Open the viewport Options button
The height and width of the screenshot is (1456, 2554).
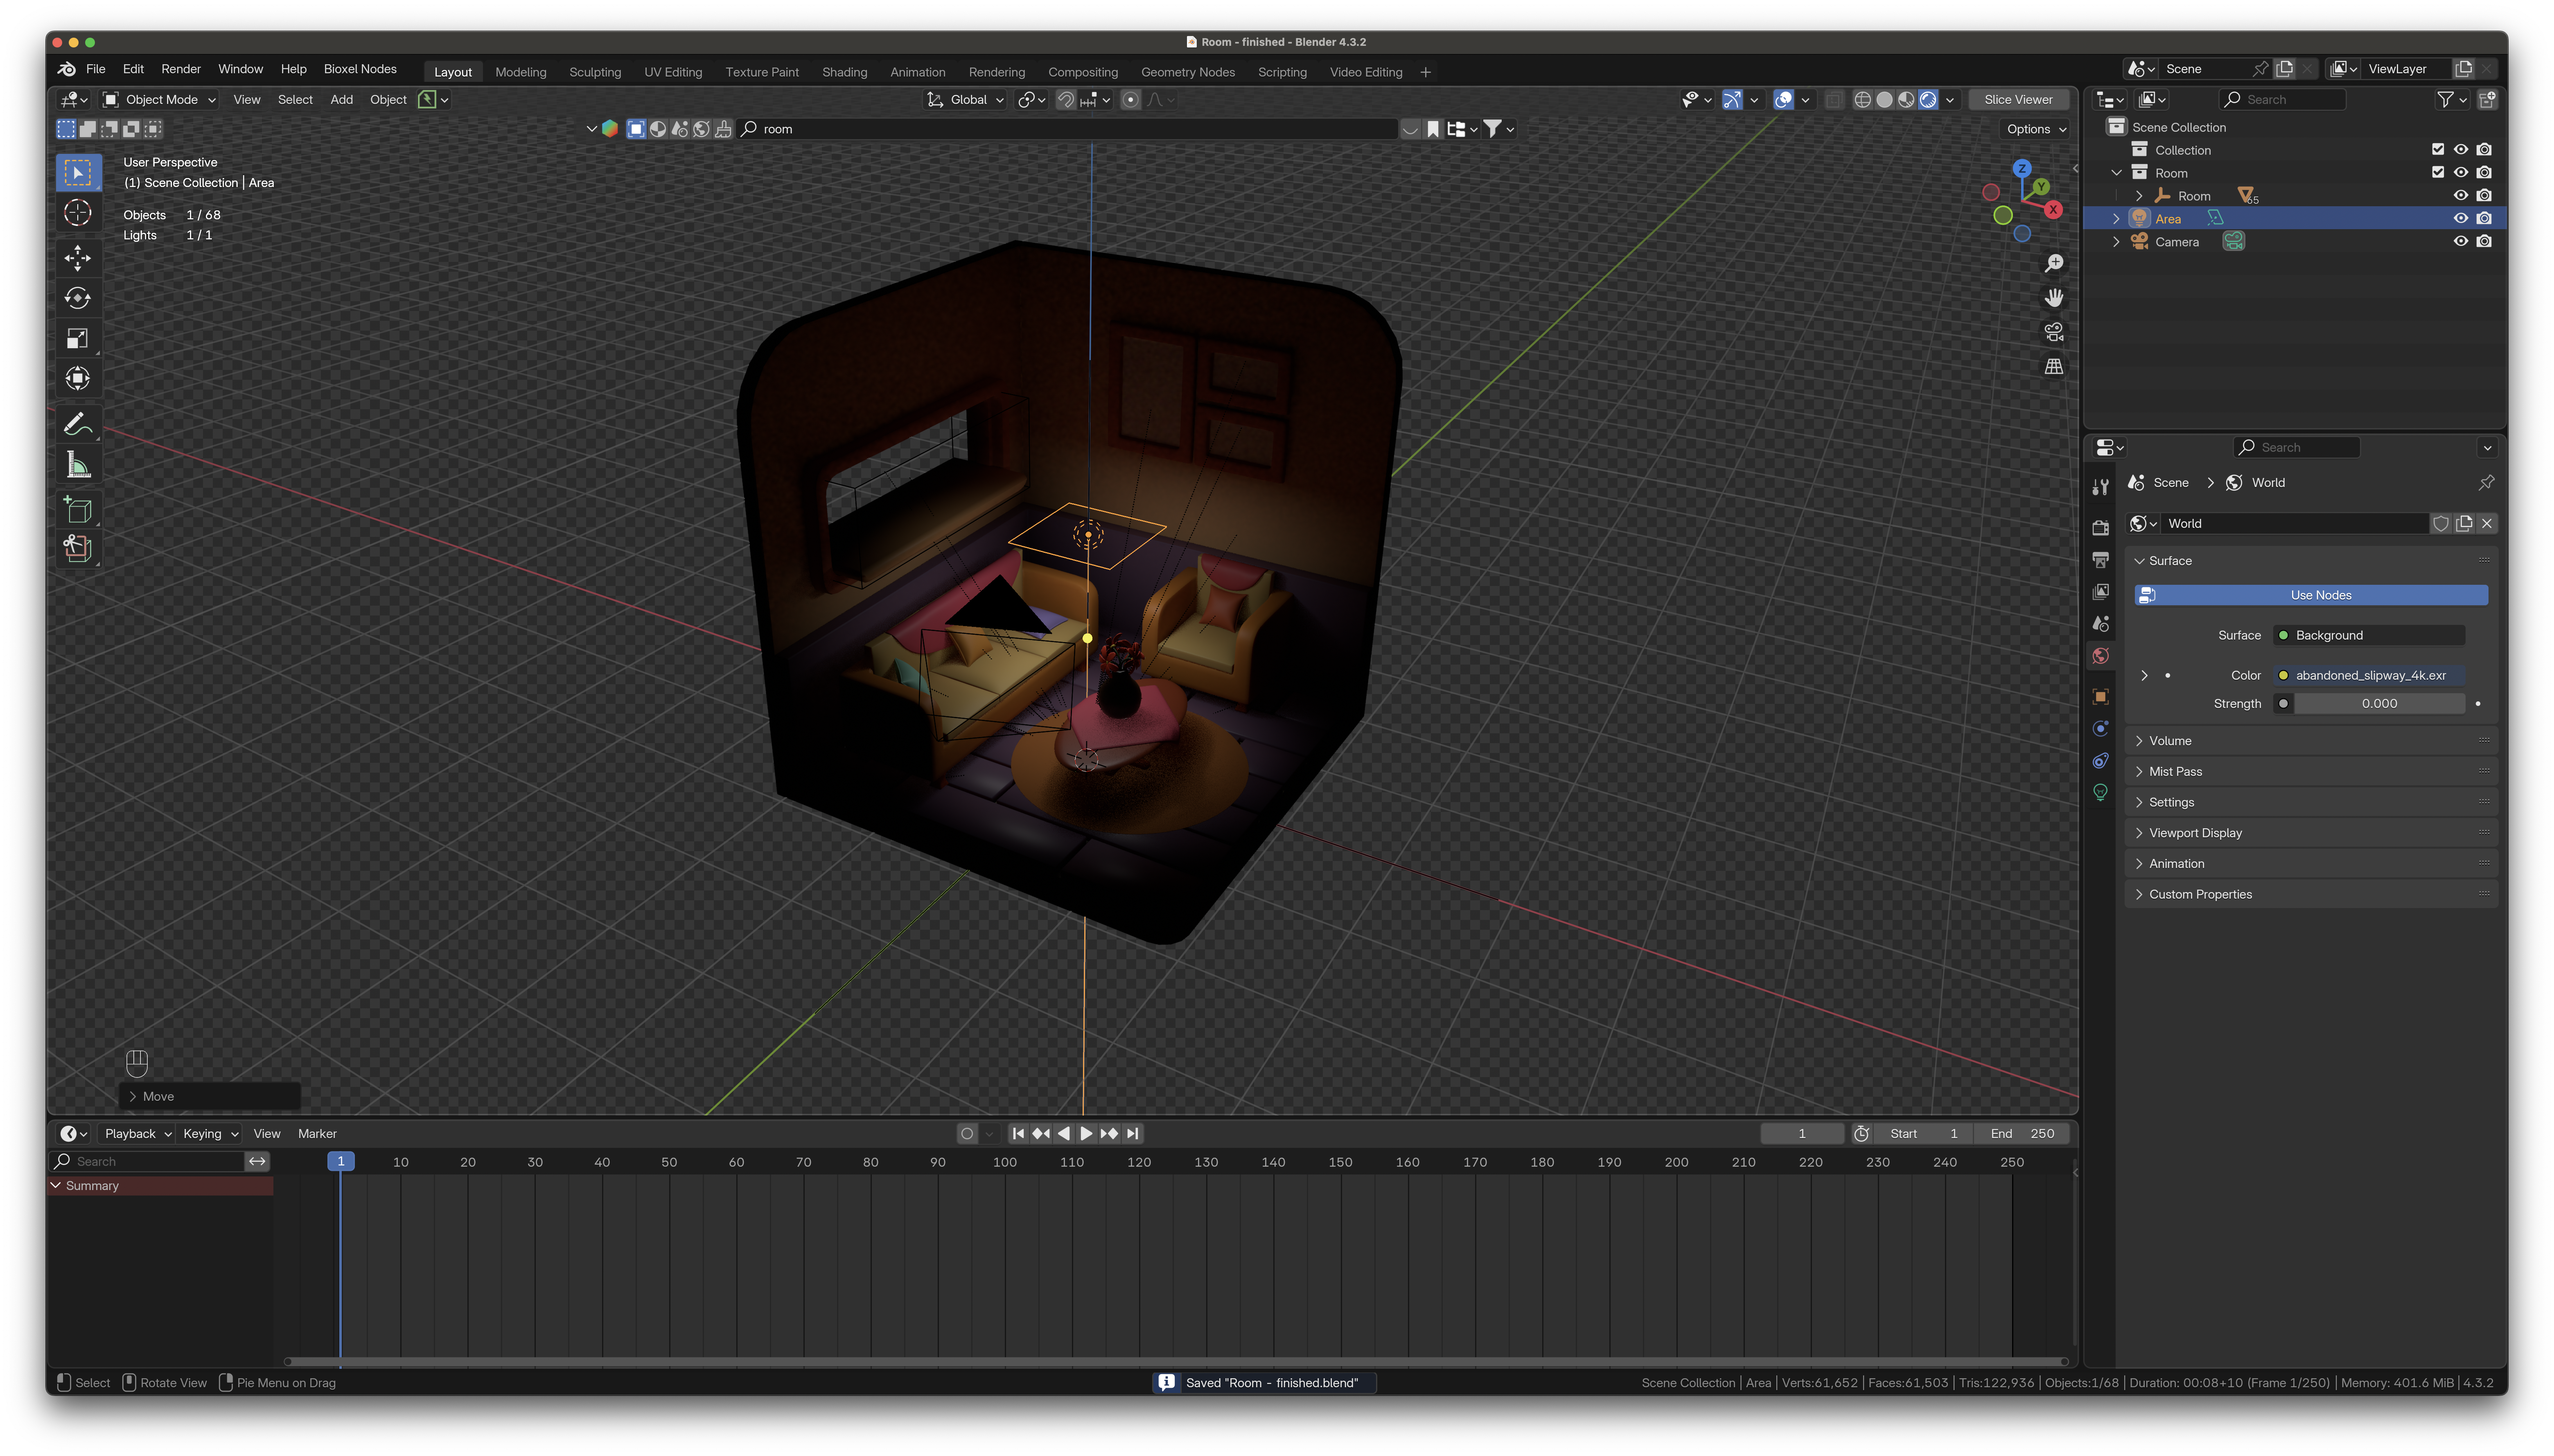(2036, 129)
